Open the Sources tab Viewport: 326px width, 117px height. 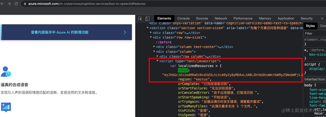point(202,18)
